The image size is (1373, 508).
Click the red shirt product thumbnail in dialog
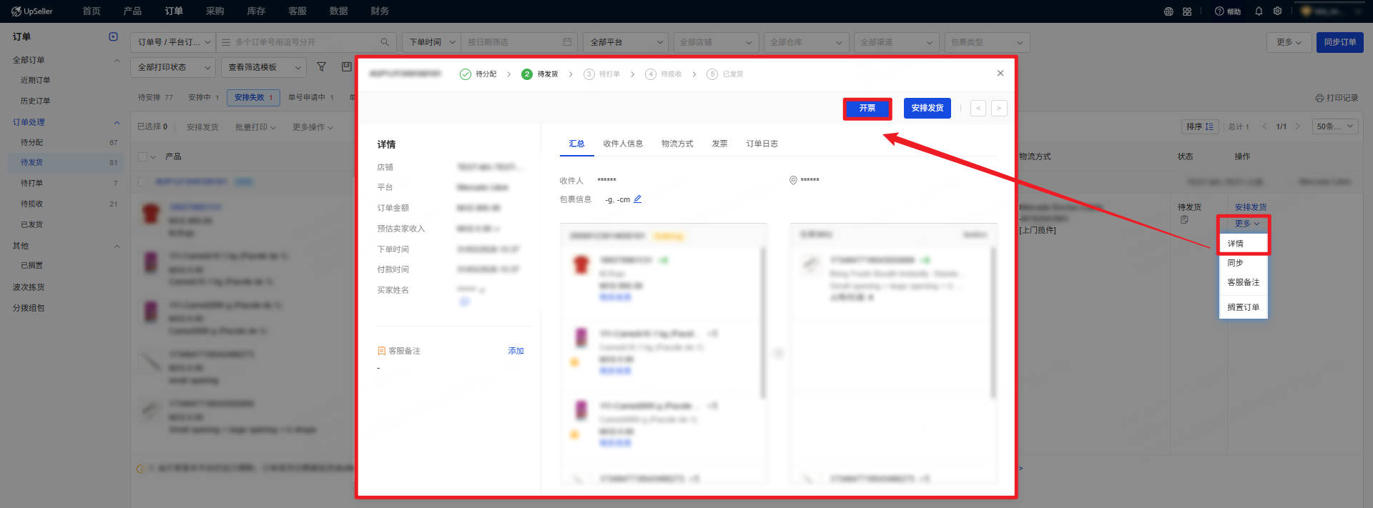coord(581,264)
